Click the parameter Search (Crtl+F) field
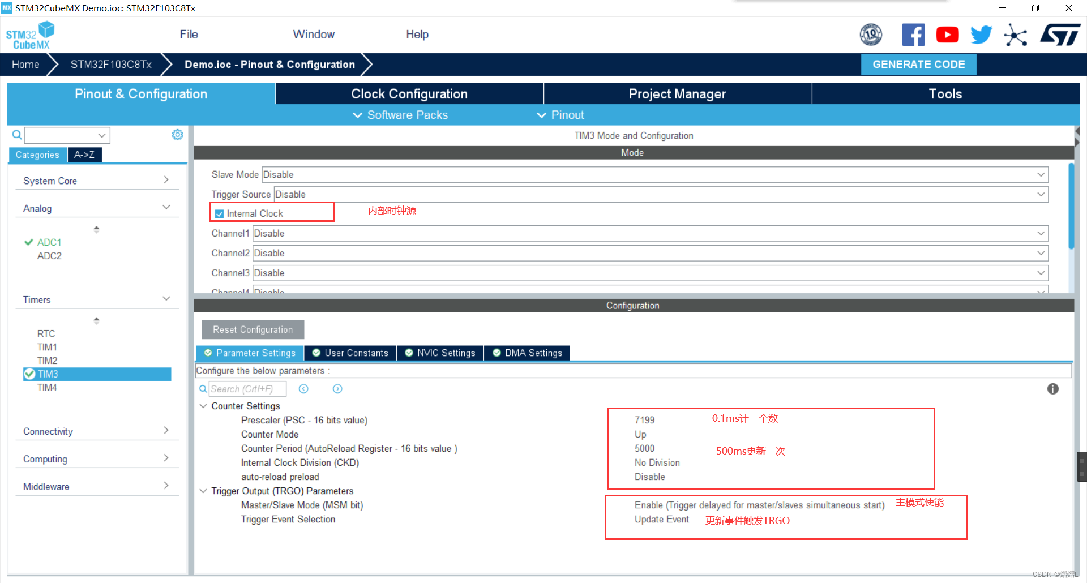Image resolution: width=1087 pixels, height=583 pixels. tap(247, 389)
